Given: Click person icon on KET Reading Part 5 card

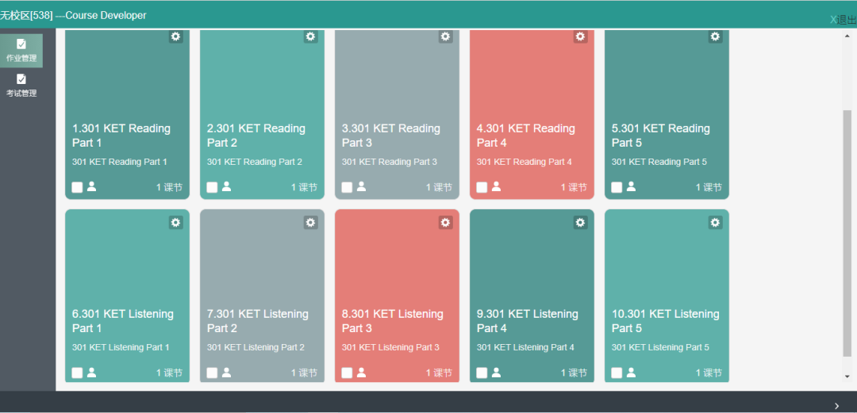Looking at the screenshot, I should (632, 186).
